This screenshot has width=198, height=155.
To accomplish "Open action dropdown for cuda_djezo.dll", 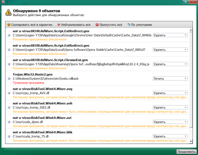I will (170, 122).
